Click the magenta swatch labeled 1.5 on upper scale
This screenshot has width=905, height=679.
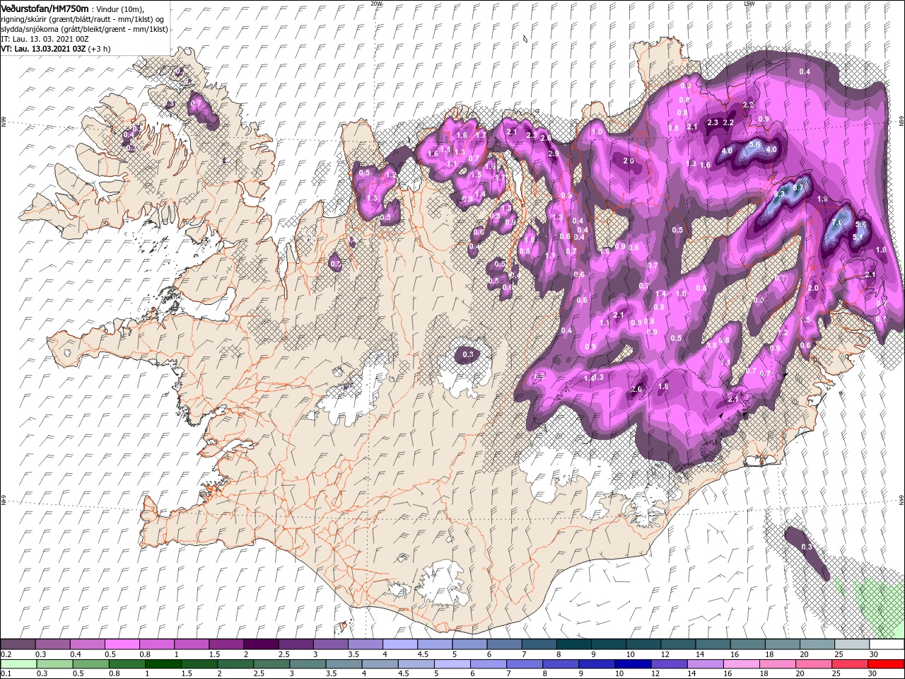[226, 644]
